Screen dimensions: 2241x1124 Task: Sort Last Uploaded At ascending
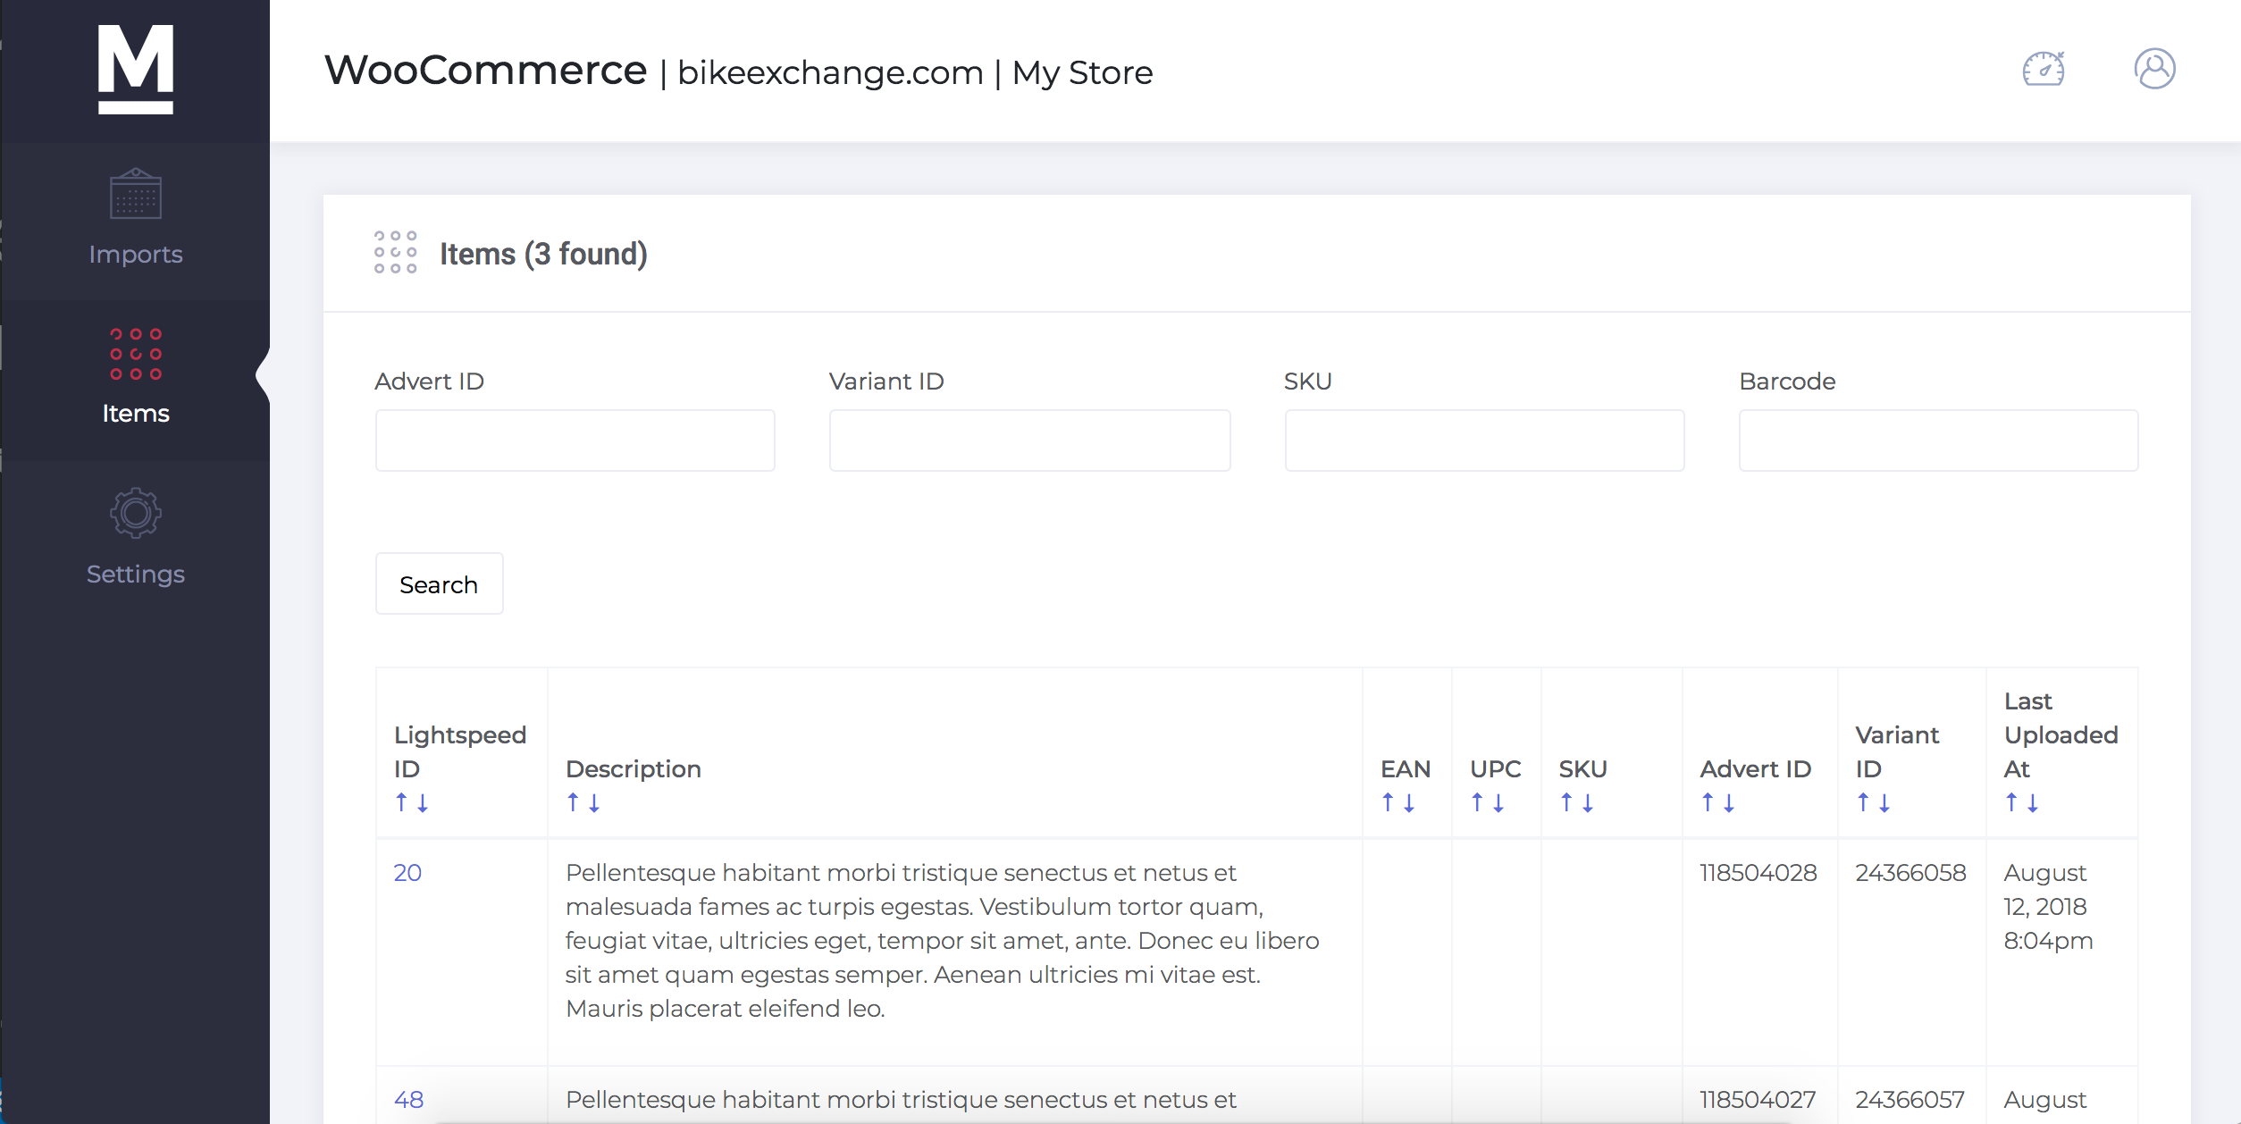click(2011, 802)
